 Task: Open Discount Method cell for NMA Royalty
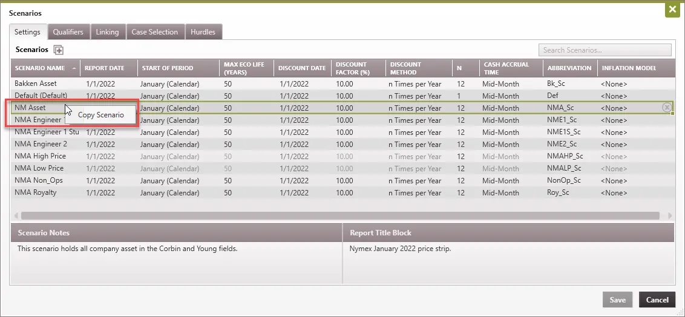(415, 192)
